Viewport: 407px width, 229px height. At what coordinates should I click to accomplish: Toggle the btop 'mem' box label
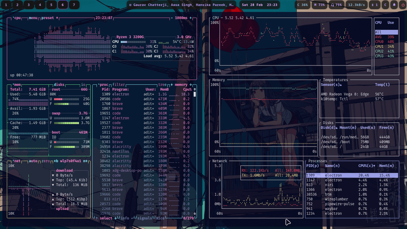tap(16, 85)
